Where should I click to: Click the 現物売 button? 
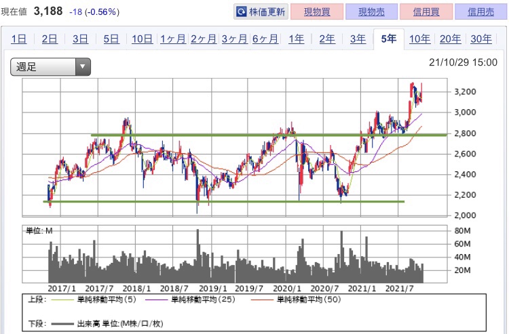371,12
